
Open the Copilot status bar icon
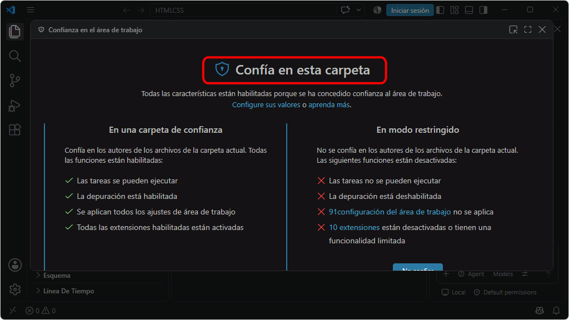pyautogui.click(x=540, y=311)
